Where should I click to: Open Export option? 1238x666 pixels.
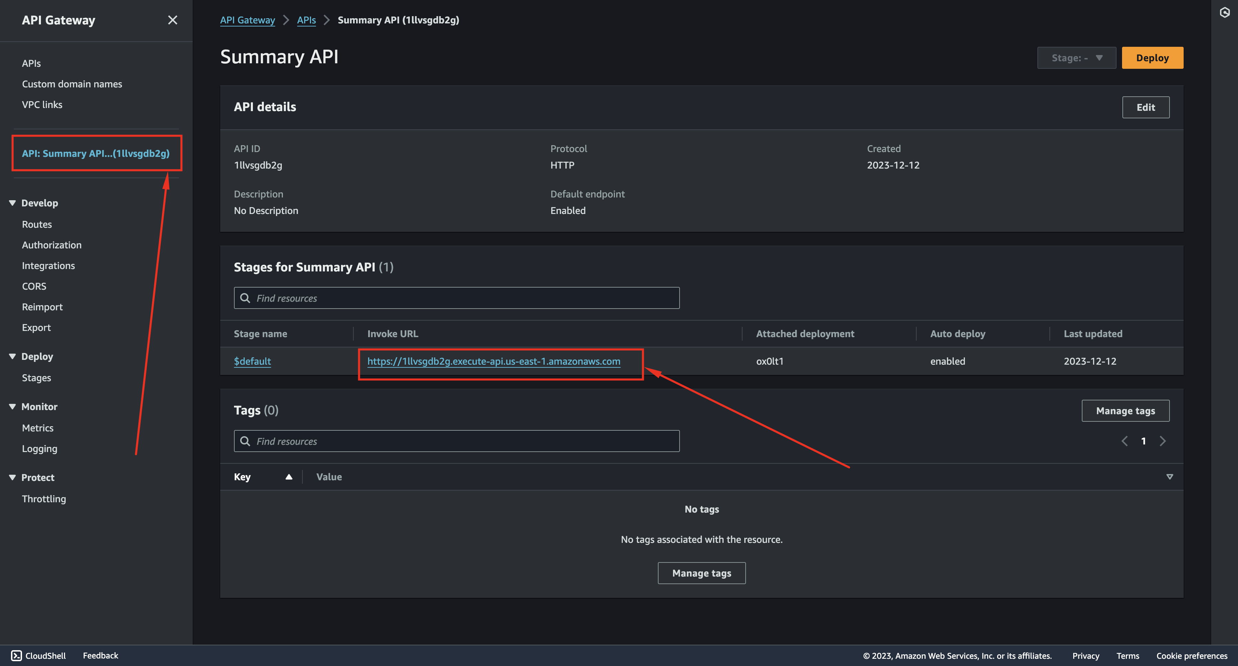click(36, 327)
